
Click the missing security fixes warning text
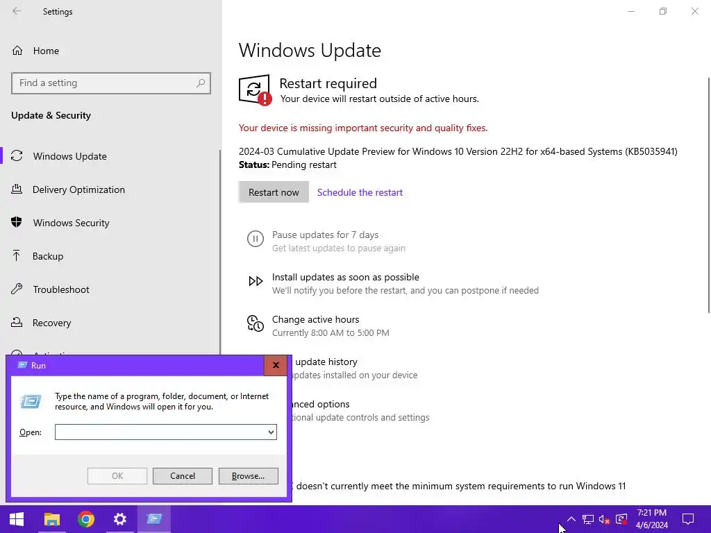pyautogui.click(x=363, y=128)
